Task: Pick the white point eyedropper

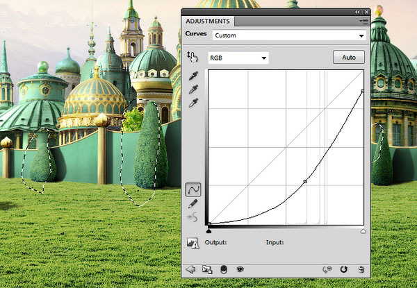Action: click(193, 103)
